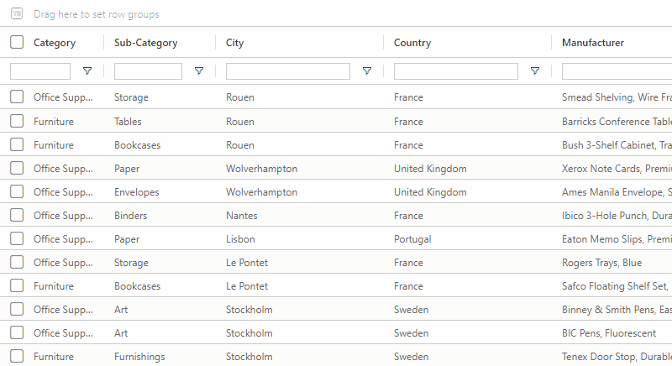Click the row groups panel icon
The height and width of the screenshot is (366, 672).
pos(17,14)
